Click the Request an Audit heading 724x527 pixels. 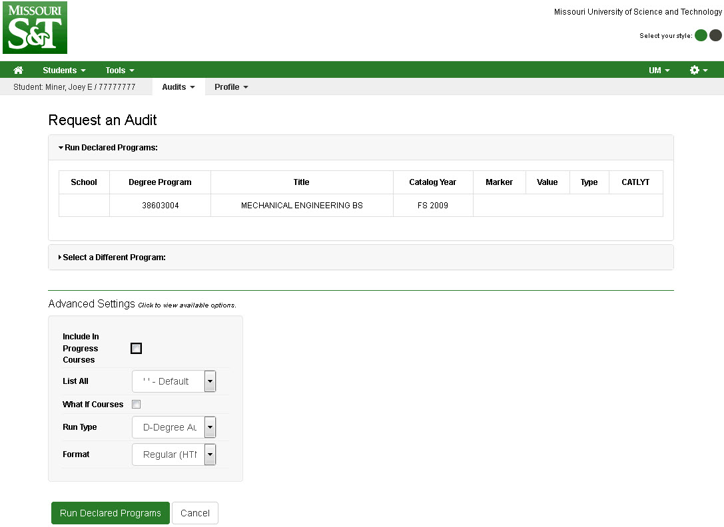pos(103,120)
